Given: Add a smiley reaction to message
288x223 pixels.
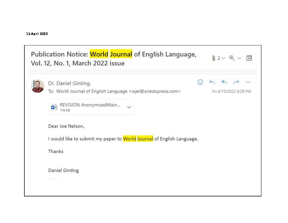Looking at the screenshot, I should (200, 82).
